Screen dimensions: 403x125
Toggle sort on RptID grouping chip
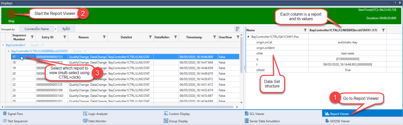(x=66, y=29)
